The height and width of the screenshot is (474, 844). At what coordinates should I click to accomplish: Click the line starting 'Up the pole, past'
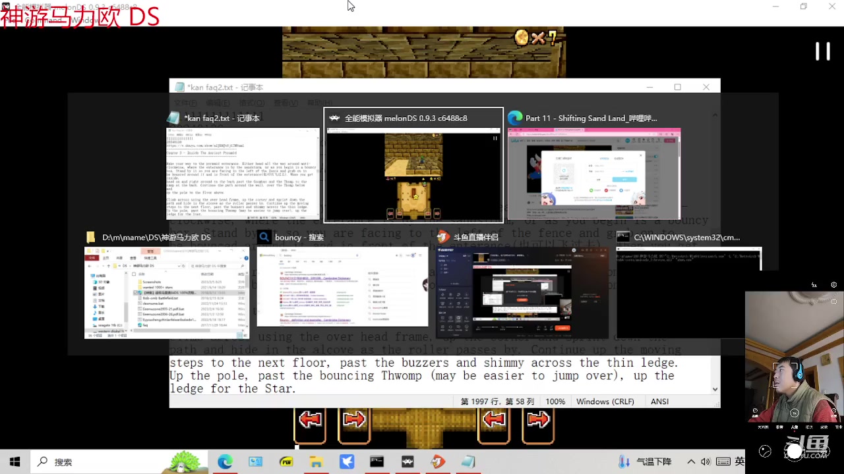[x=422, y=375]
